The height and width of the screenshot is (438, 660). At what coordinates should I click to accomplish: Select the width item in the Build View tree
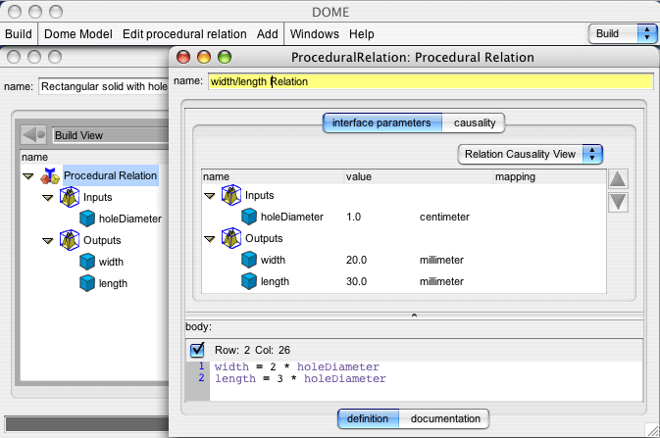111,262
